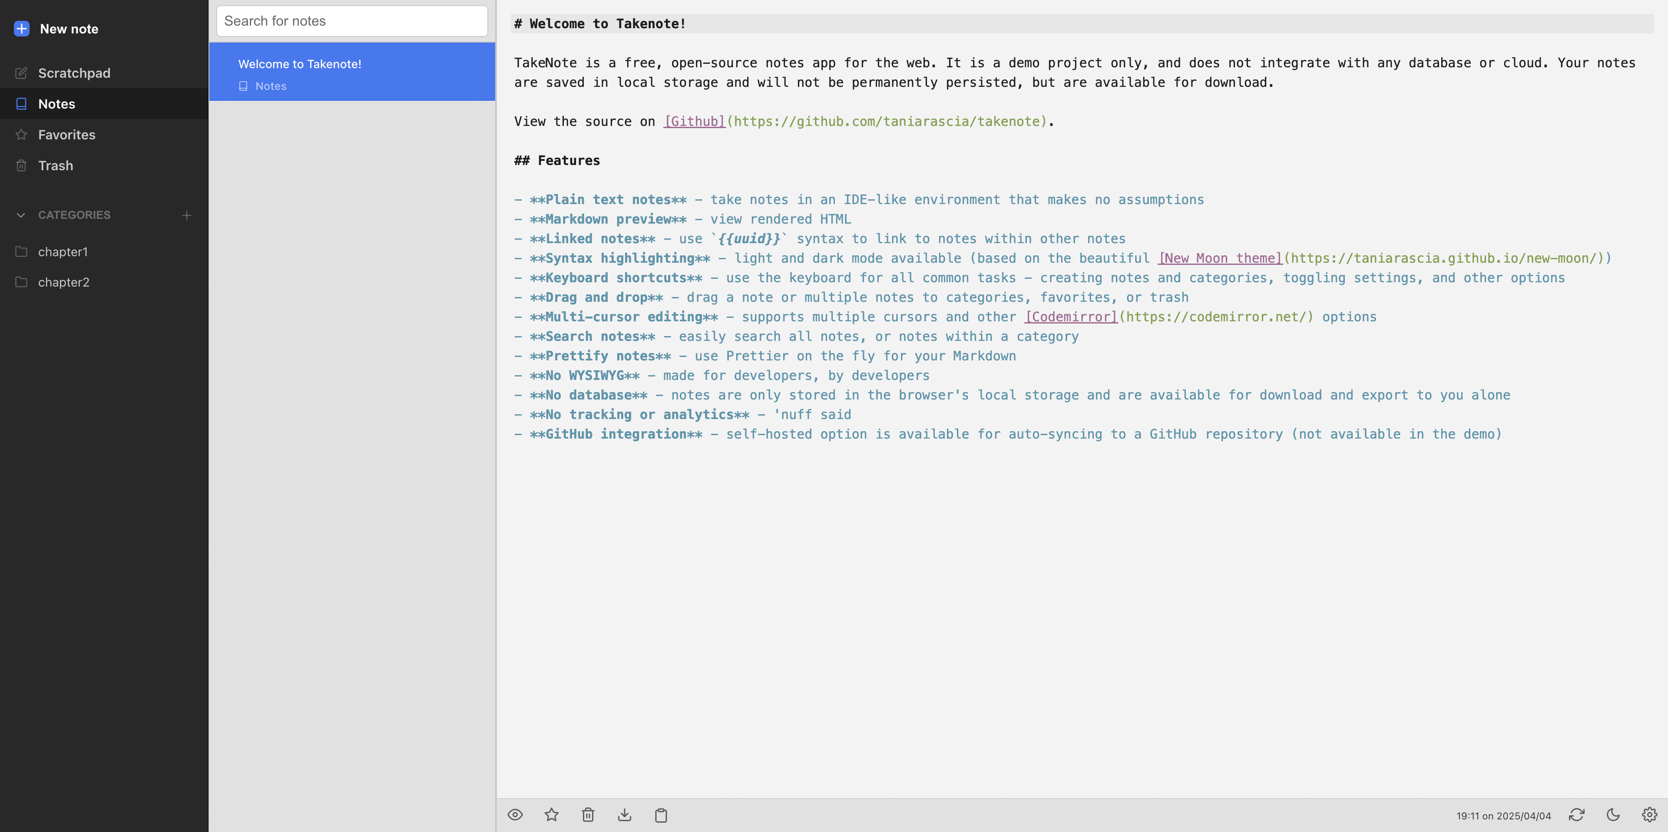
Task: Click the 'New note' text label
Action: tap(69, 29)
